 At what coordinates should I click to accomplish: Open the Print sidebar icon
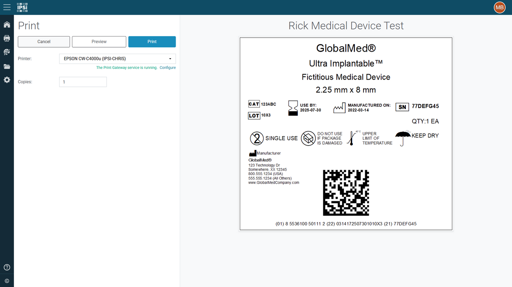7,38
